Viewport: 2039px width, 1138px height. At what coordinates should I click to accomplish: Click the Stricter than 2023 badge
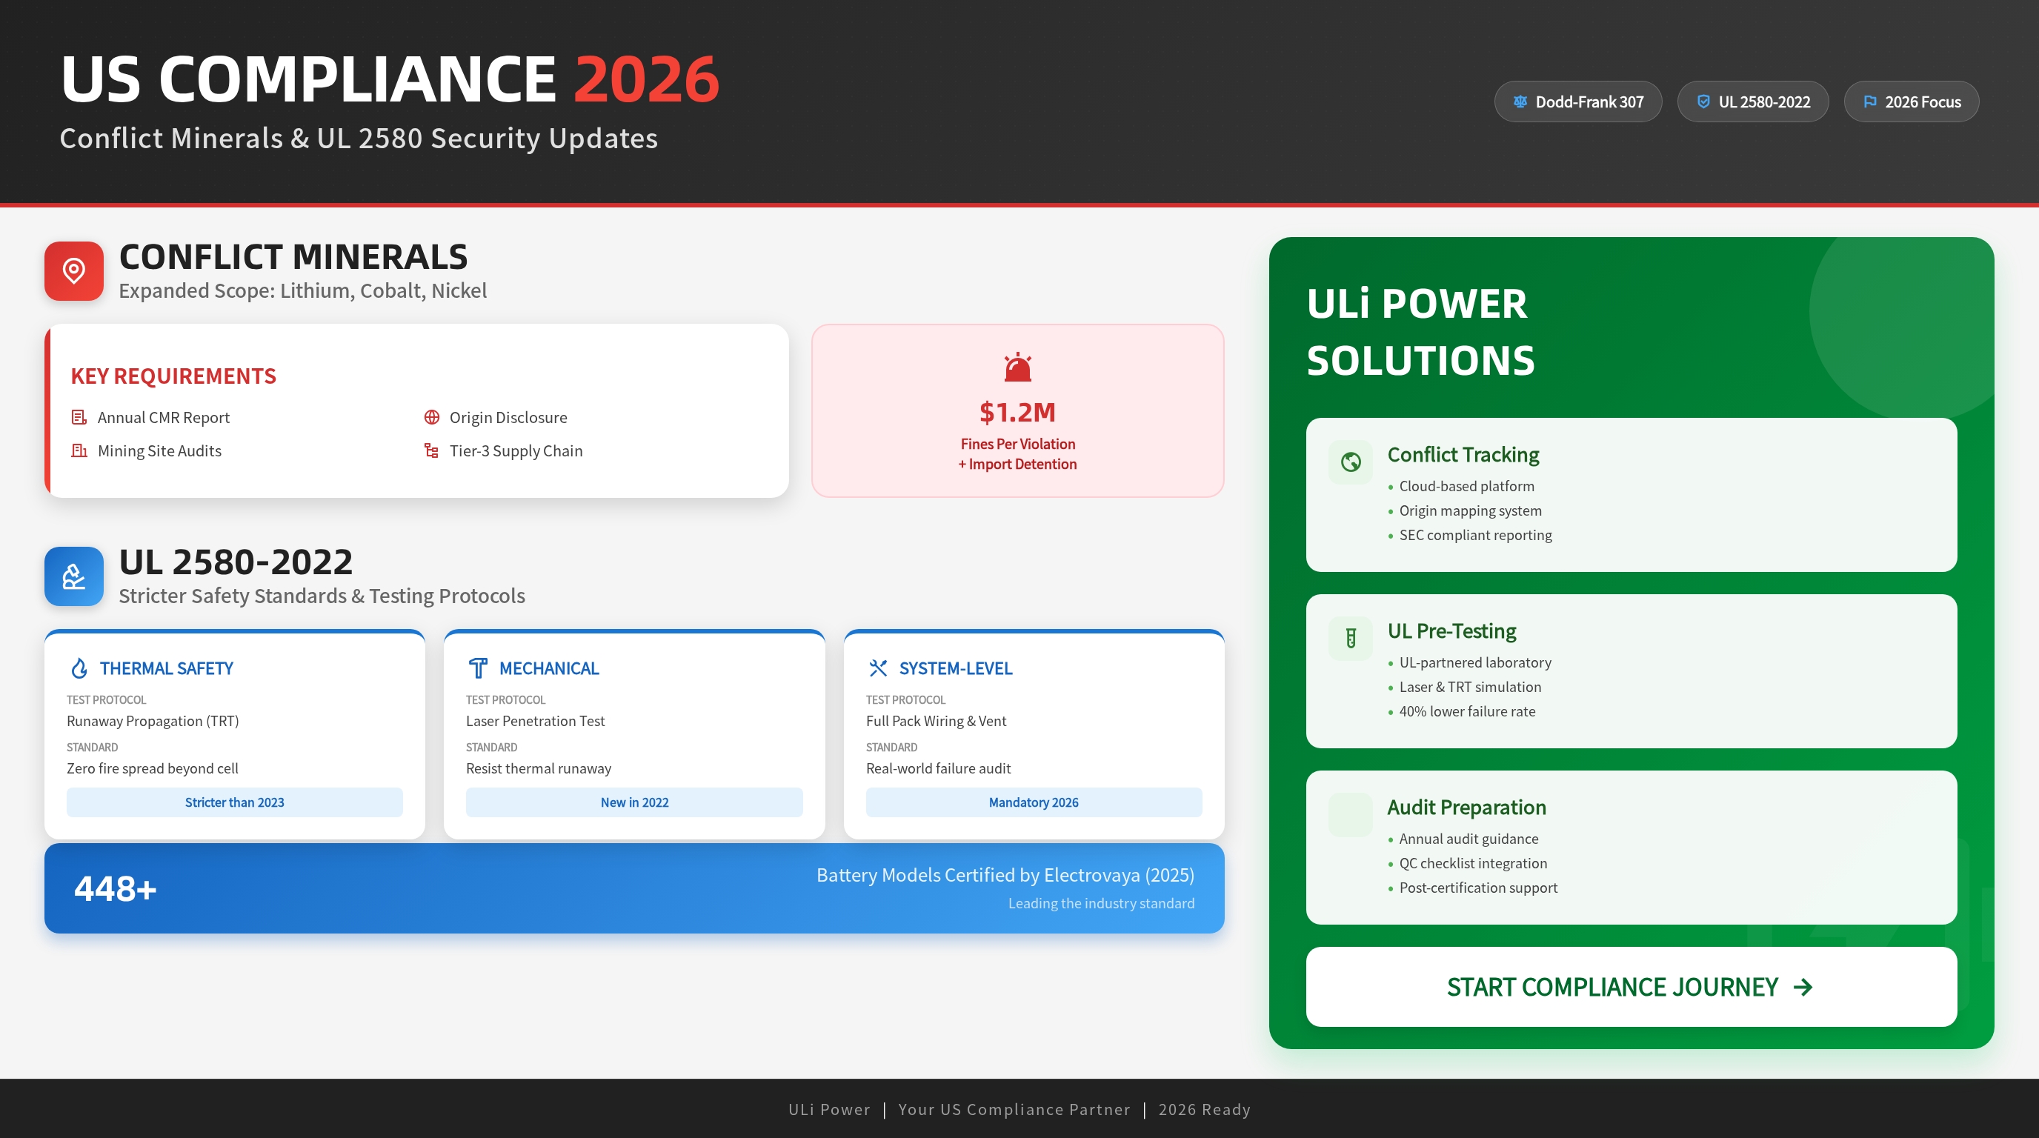point(234,802)
